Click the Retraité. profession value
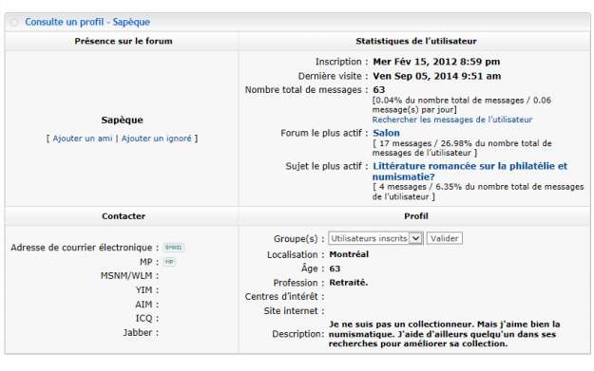594x371 pixels. point(349,283)
